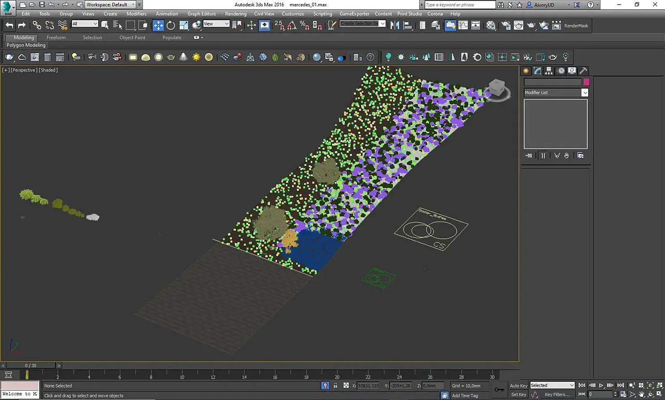Toggle the 2.5D Snaps button
The height and width of the screenshot is (400, 665).
pos(279,25)
